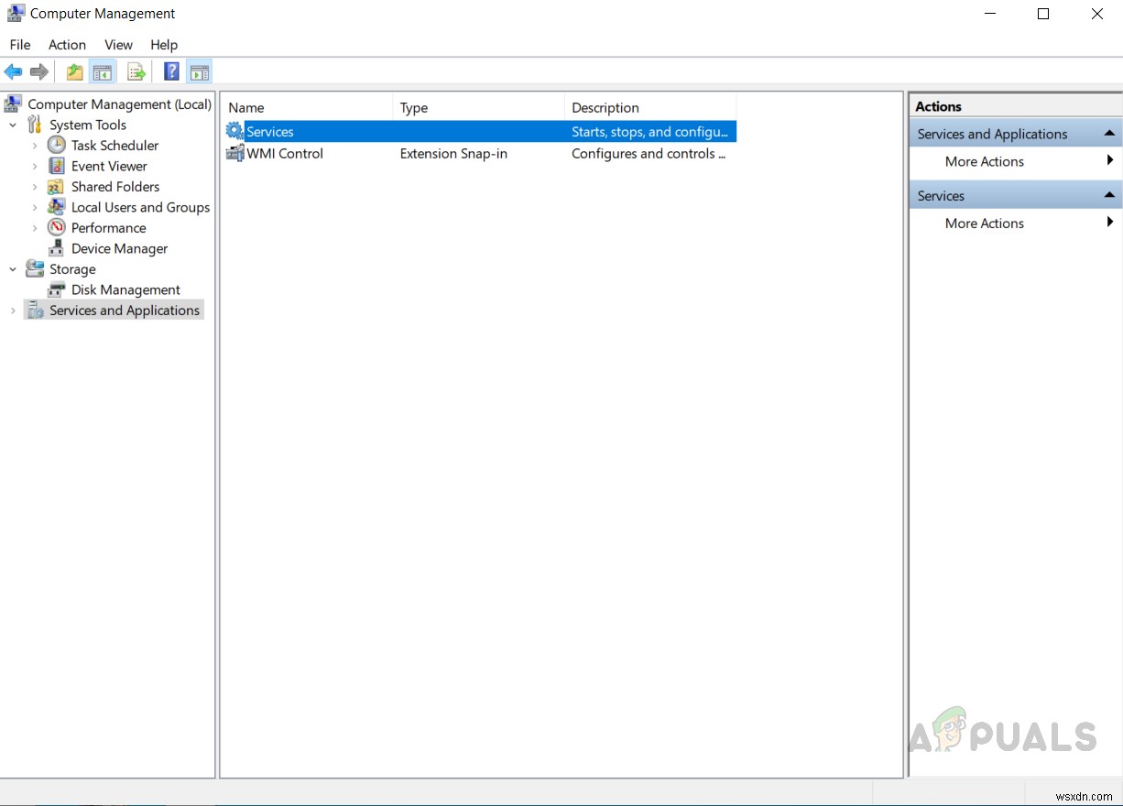This screenshot has height=806, width=1123.
Task: Select Shared Folders in the tree
Action: point(115,186)
